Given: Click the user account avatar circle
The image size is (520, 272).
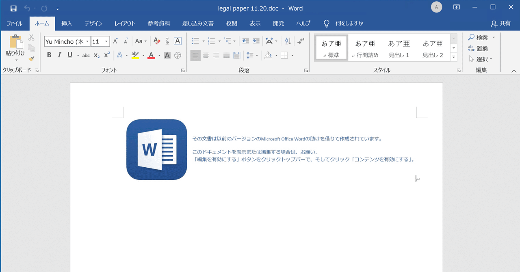Looking at the screenshot, I should 437,7.
